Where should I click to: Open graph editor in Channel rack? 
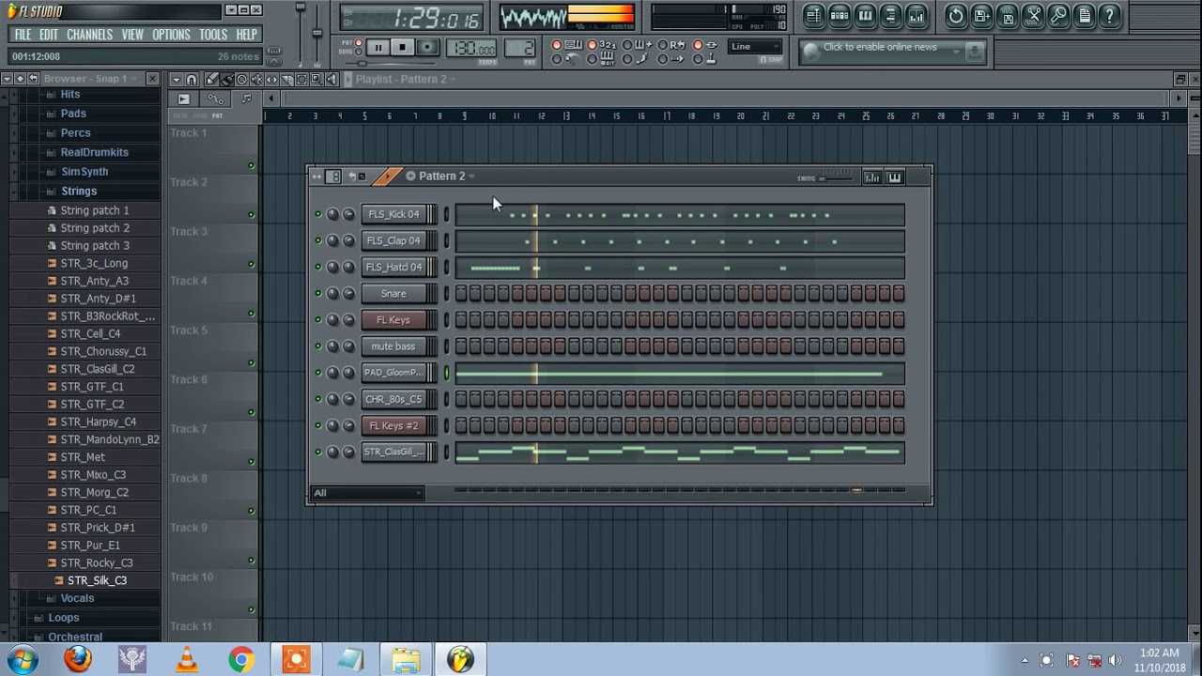871,177
